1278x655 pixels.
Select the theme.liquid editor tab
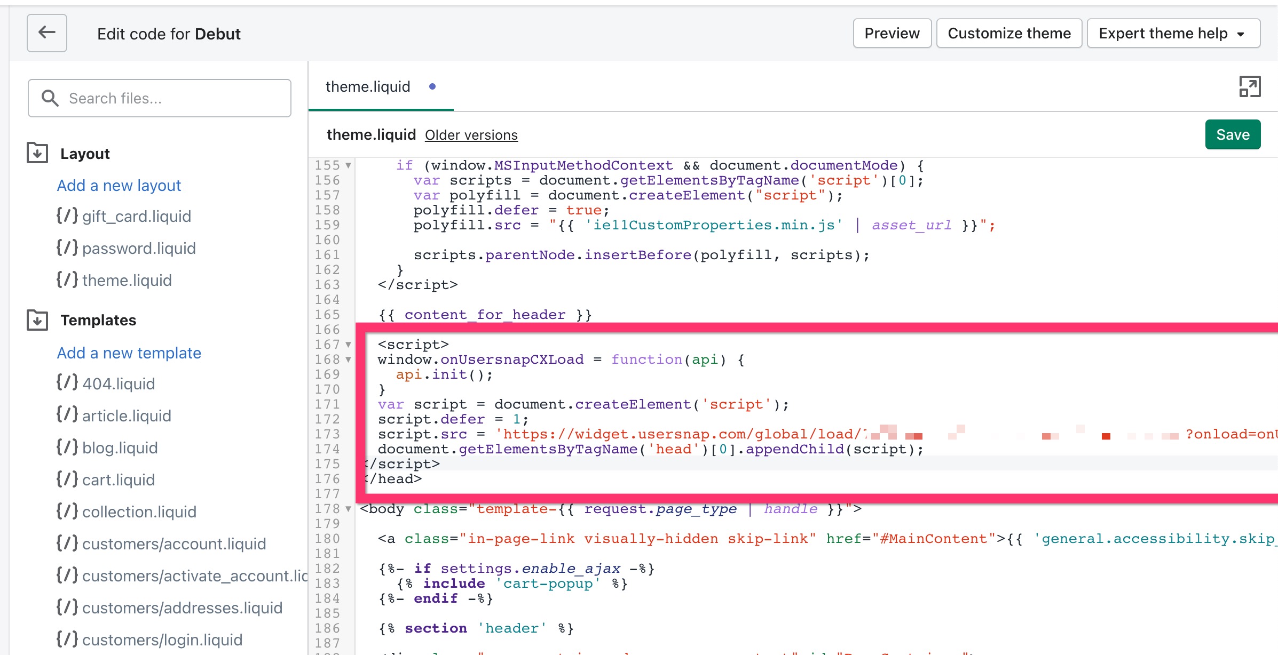[368, 86]
